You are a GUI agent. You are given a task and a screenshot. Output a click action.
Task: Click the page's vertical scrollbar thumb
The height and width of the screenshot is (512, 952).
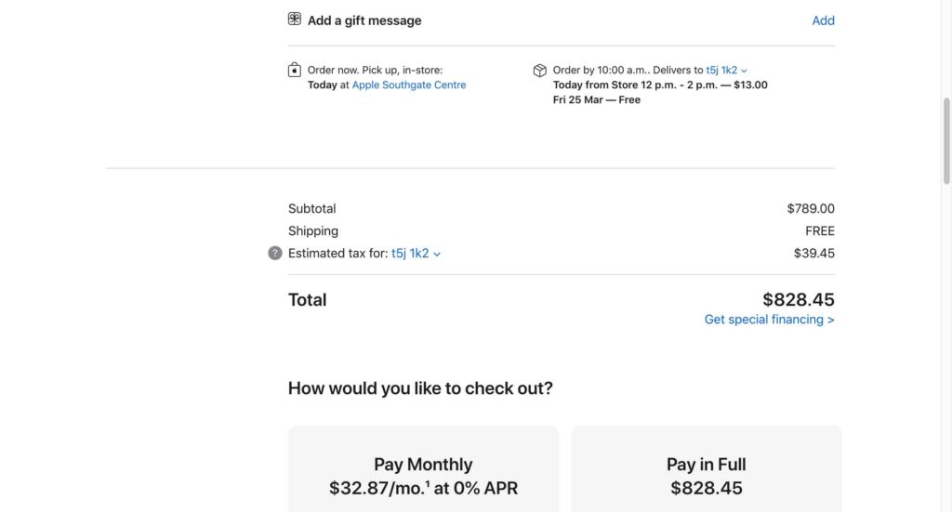945,139
